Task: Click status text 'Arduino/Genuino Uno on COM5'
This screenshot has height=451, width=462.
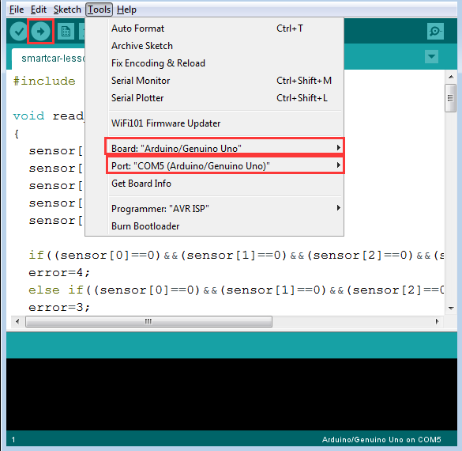Action: click(381, 439)
